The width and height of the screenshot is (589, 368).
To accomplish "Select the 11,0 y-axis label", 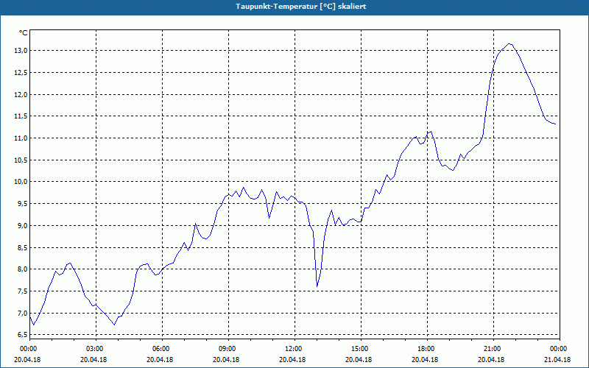I will (21, 138).
